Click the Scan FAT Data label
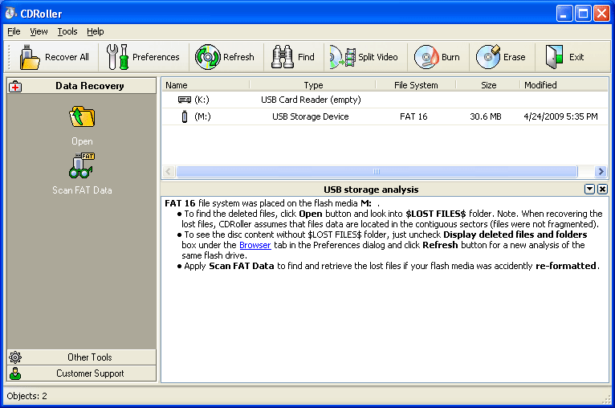The height and width of the screenshot is (408, 615). coord(82,190)
